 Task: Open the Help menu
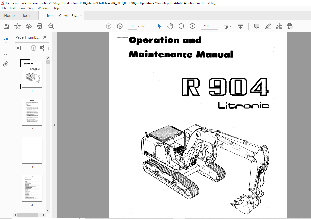[56, 8]
